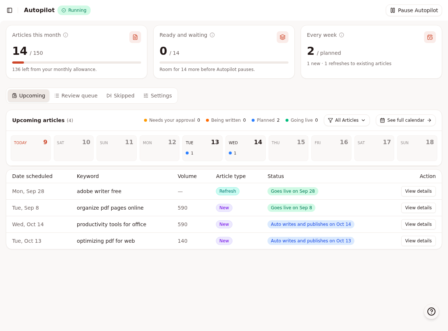Open the Review queue tab

tap(76, 96)
